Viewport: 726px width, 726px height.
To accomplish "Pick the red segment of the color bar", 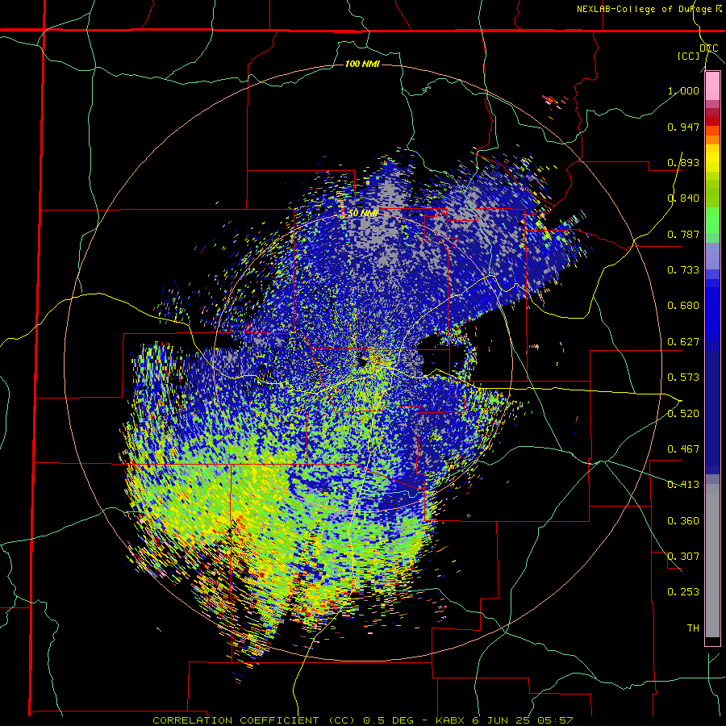I will tap(712, 121).
